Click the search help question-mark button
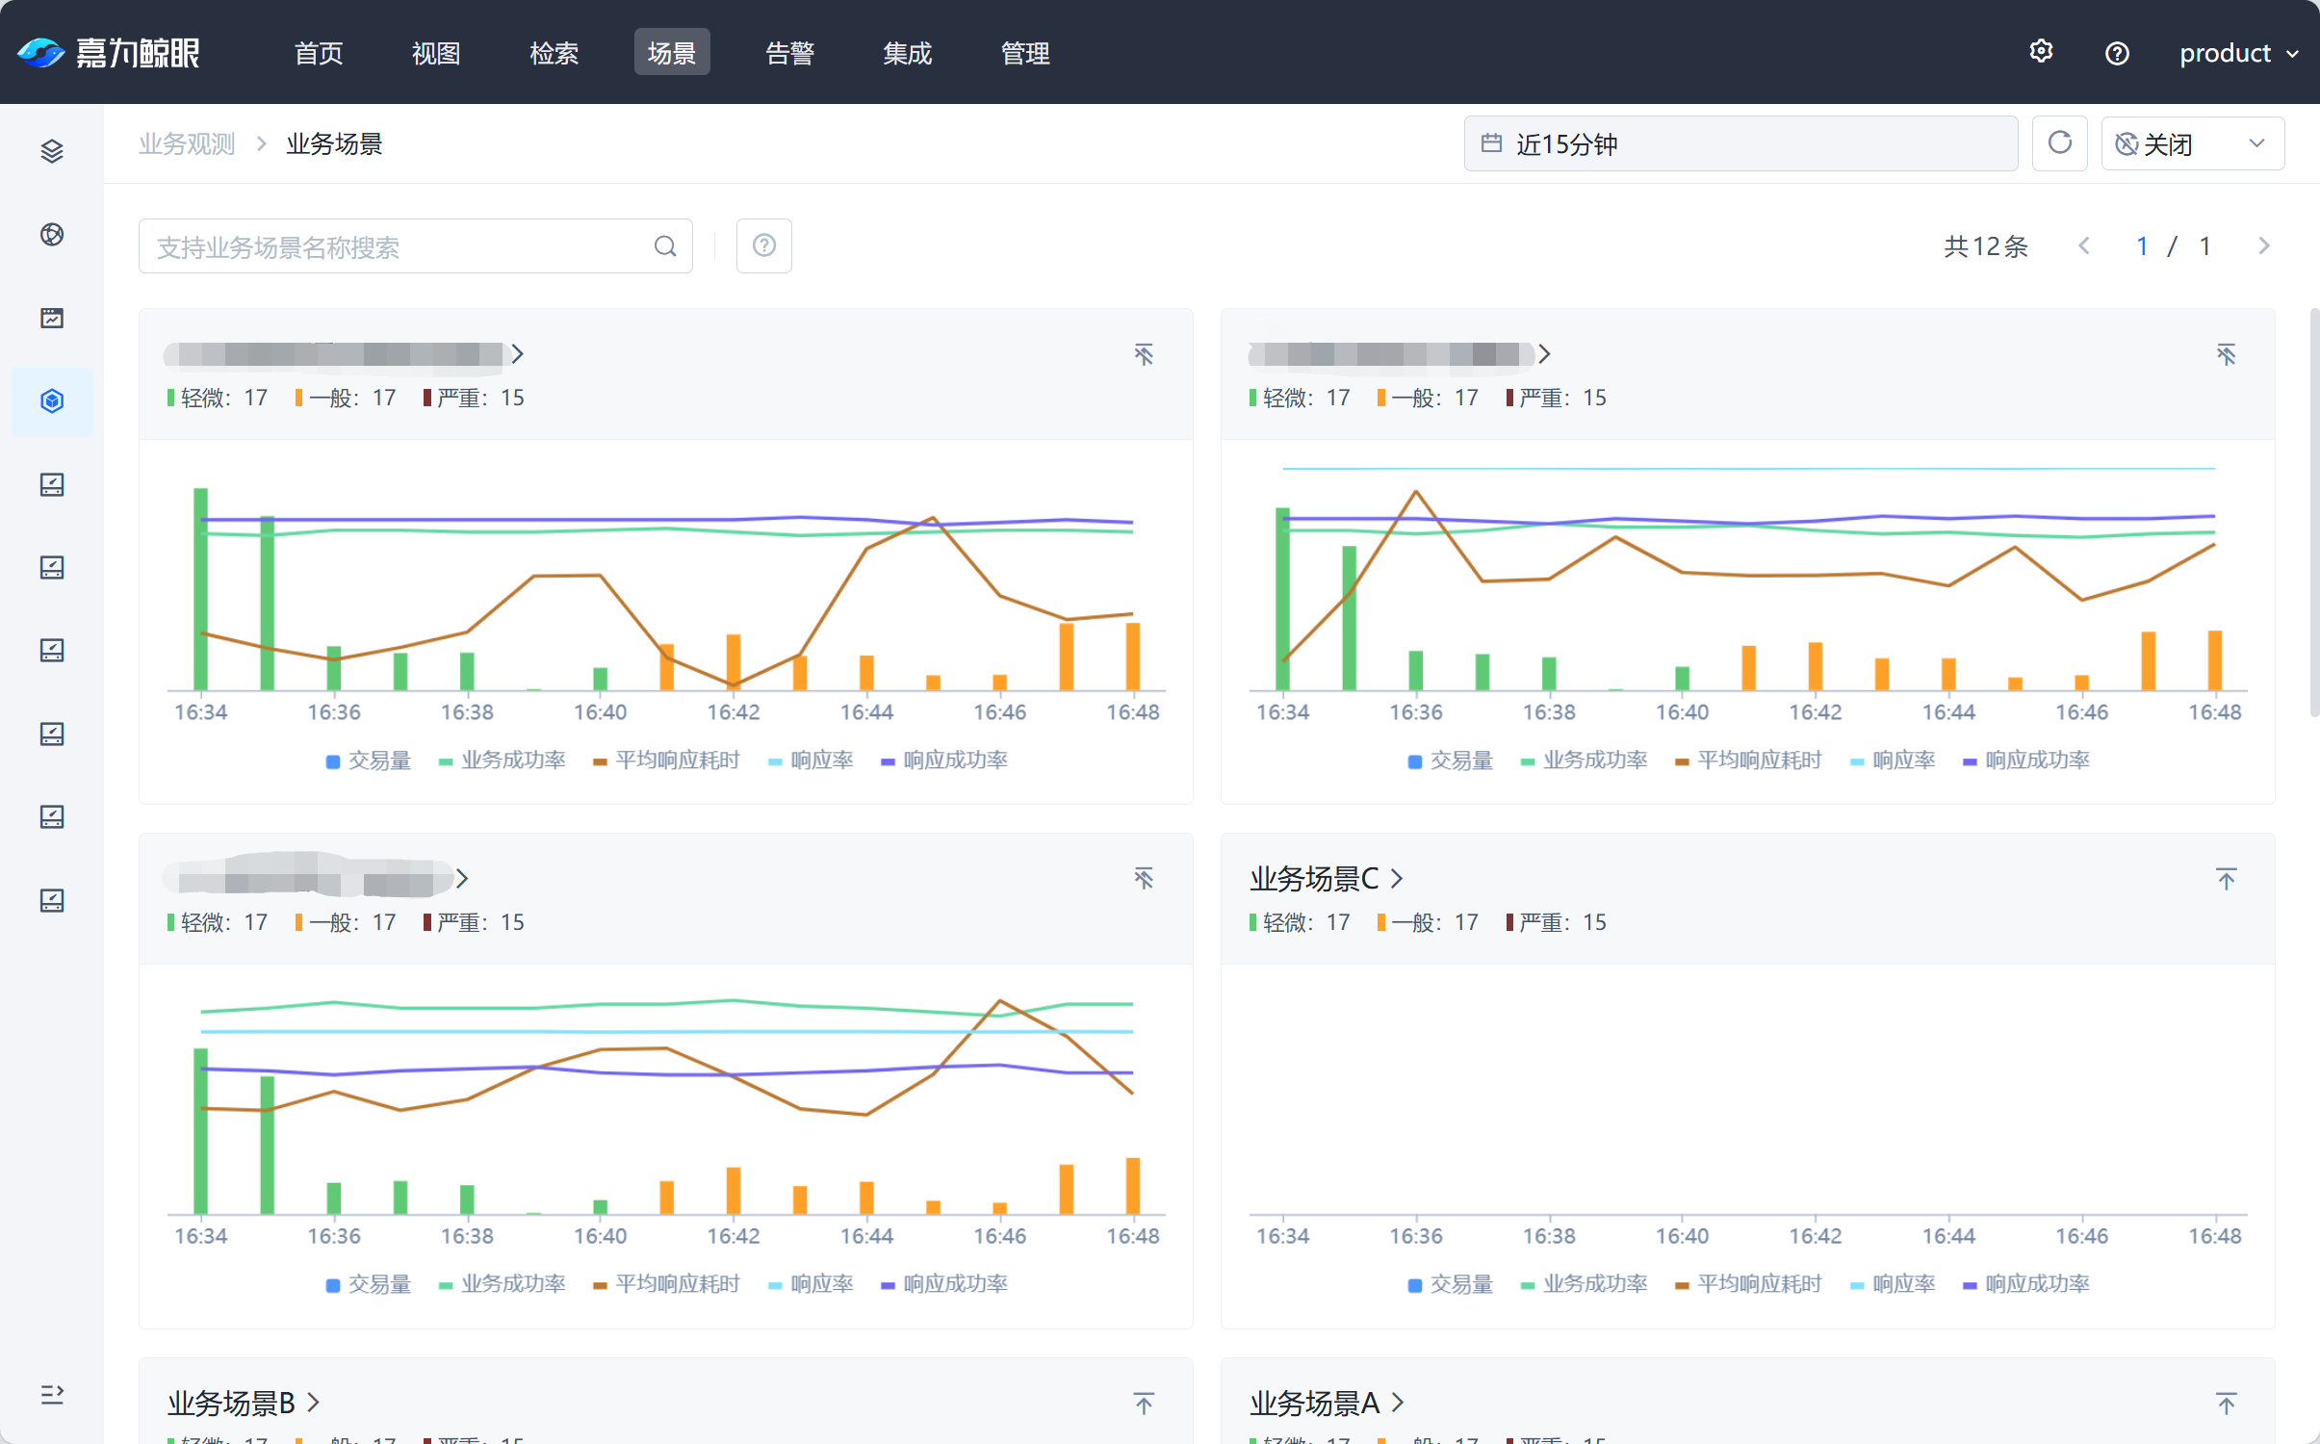 [x=763, y=246]
